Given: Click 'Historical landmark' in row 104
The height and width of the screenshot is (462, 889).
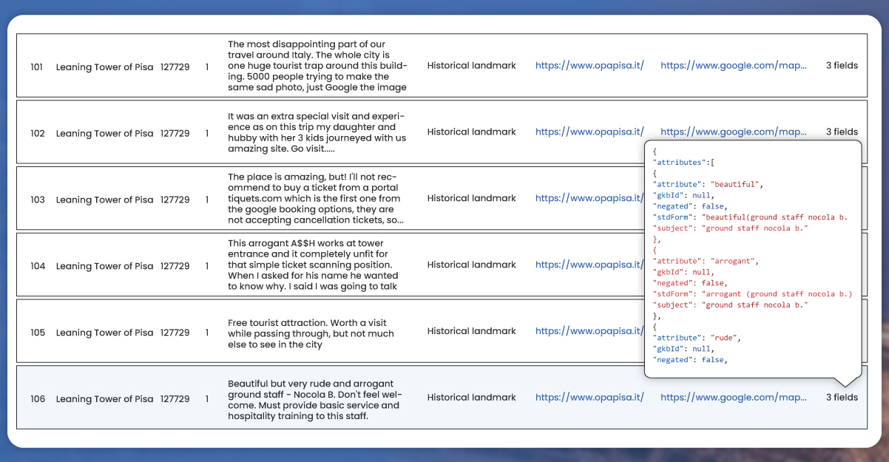Looking at the screenshot, I should click(x=472, y=265).
